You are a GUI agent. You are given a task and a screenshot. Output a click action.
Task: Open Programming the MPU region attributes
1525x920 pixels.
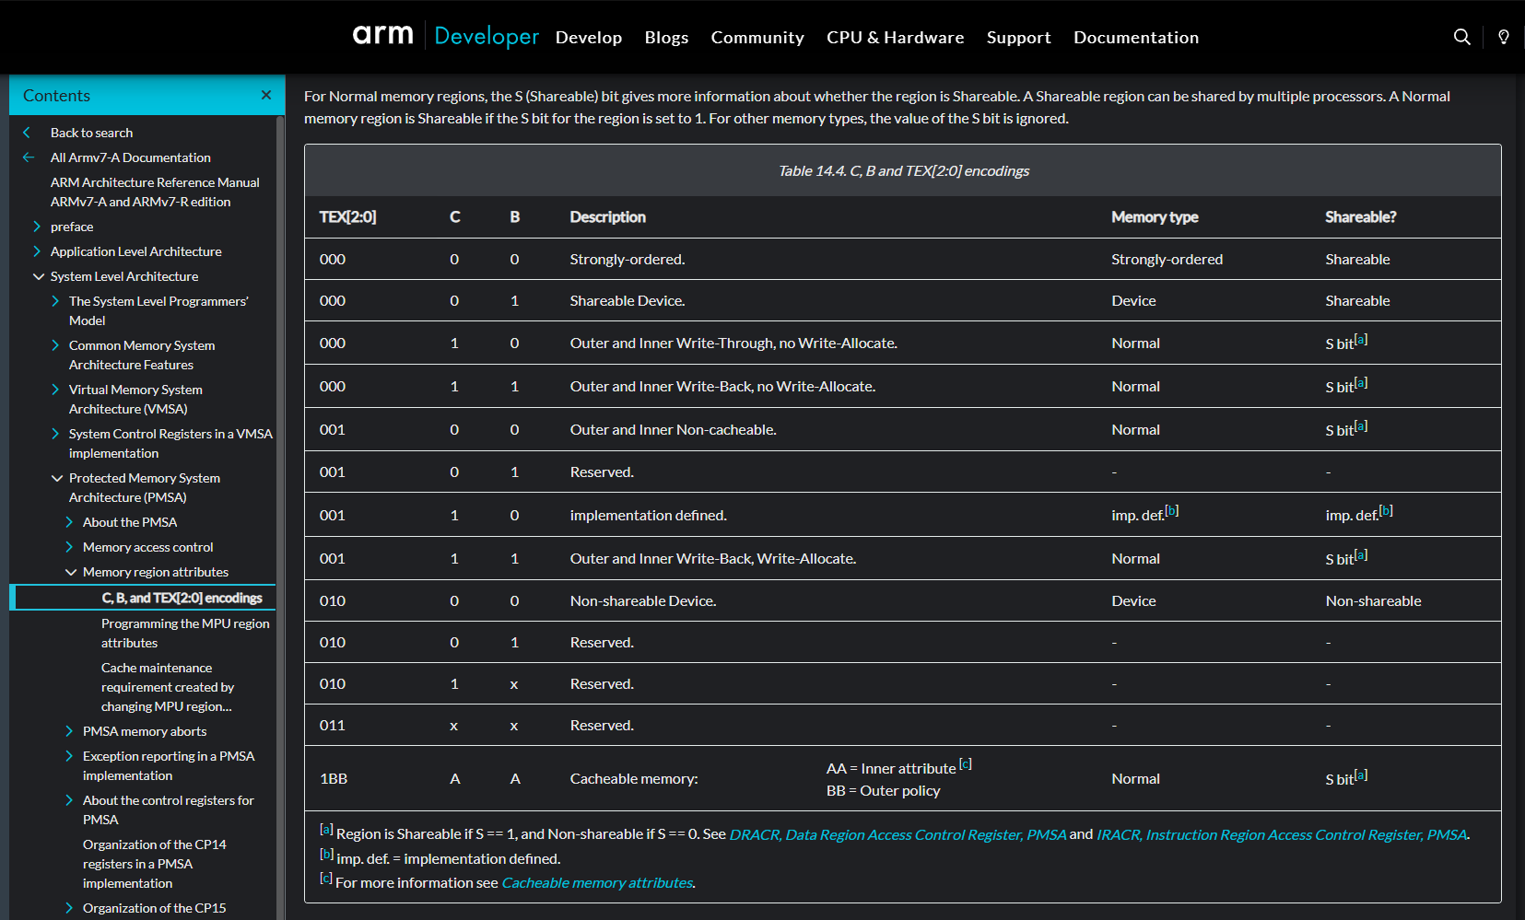tap(185, 633)
